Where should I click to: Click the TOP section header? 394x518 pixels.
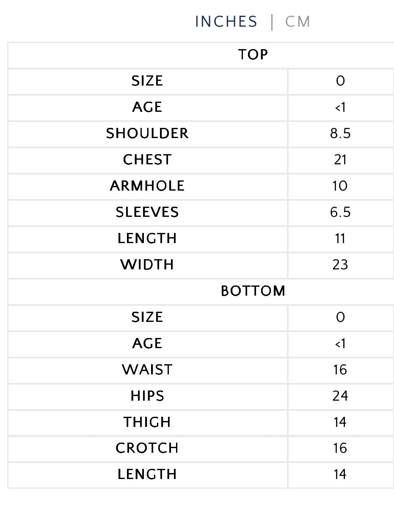(x=253, y=55)
